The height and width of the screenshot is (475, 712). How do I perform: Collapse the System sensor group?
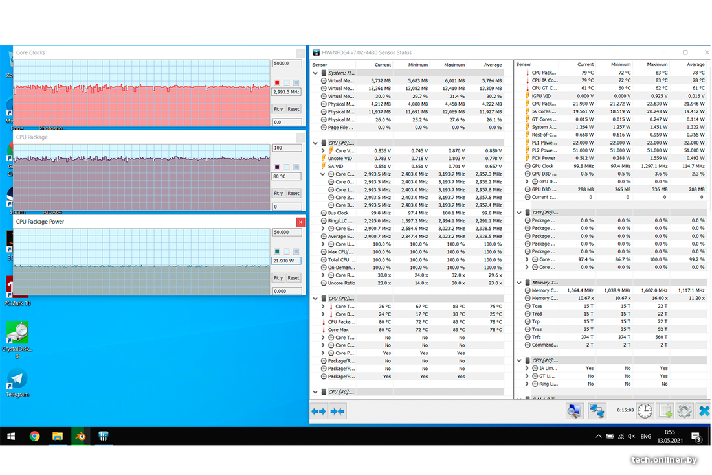click(316, 73)
